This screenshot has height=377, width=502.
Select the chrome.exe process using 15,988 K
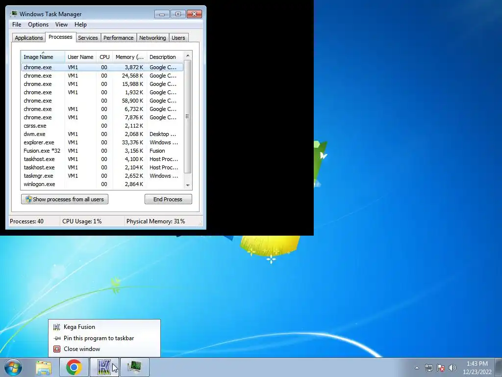click(102, 84)
